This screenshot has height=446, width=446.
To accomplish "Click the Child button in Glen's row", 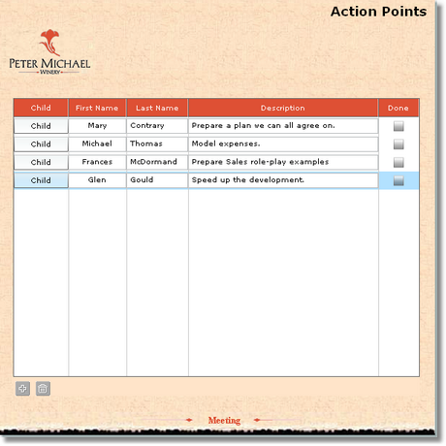I will [41, 180].
